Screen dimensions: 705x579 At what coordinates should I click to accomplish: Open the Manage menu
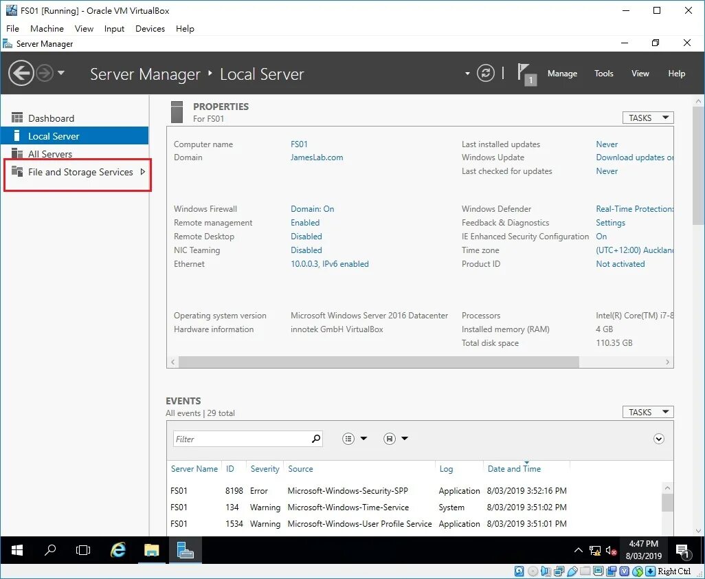tap(562, 74)
